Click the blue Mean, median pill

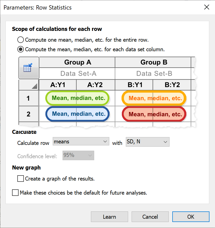pyautogui.click(x=77, y=114)
